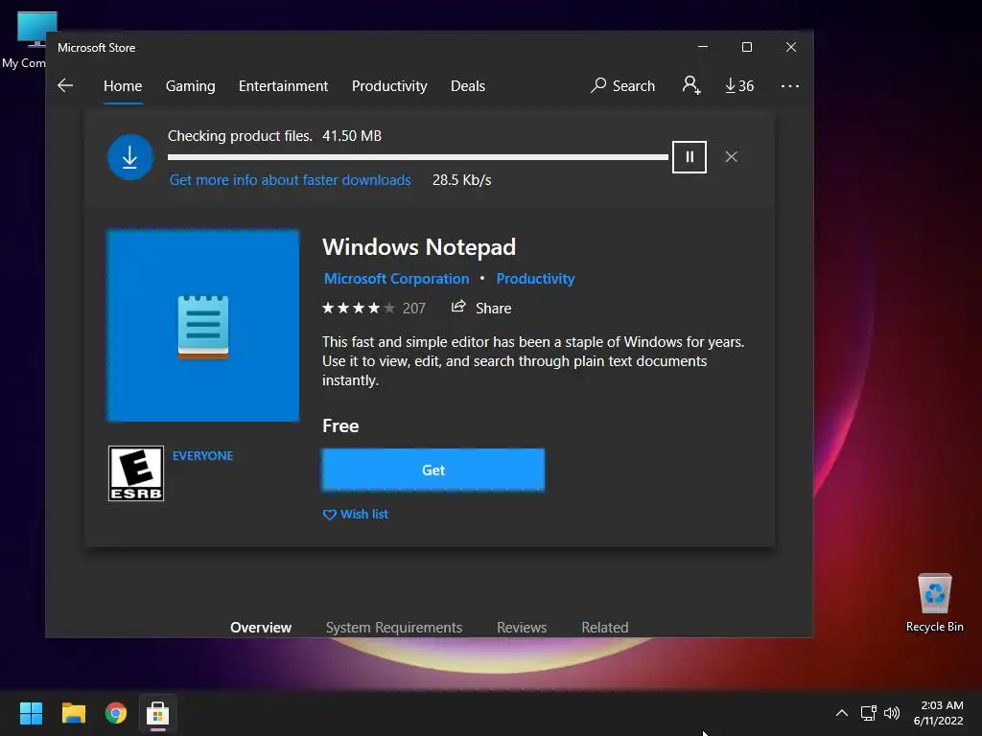Click the Windows Notepad app tile image
The width and height of the screenshot is (982, 736).
203,326
